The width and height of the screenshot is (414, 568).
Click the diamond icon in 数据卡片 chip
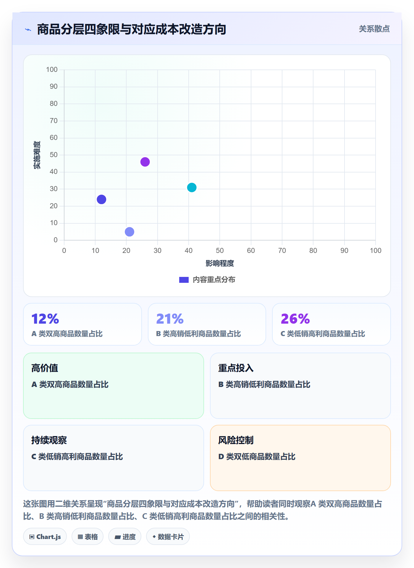[x=154, y=536]
